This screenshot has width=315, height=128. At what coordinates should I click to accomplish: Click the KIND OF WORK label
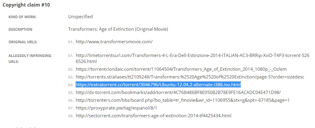[x=22, y=17]
